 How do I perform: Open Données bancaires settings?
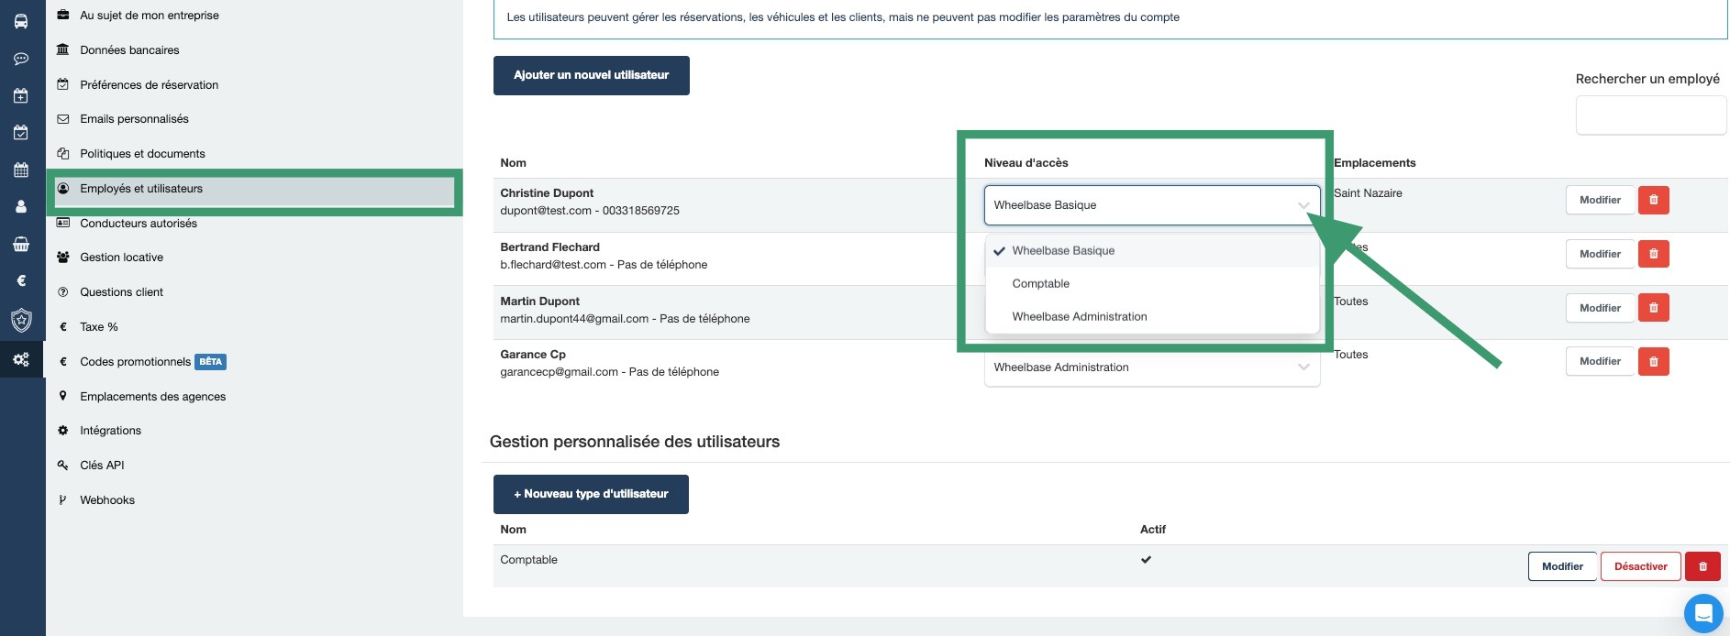tap(129, 50)
